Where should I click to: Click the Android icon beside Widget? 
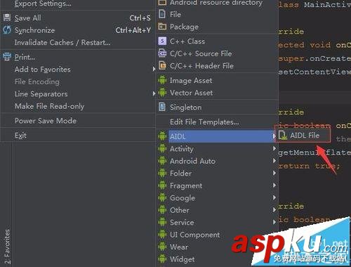162,259
